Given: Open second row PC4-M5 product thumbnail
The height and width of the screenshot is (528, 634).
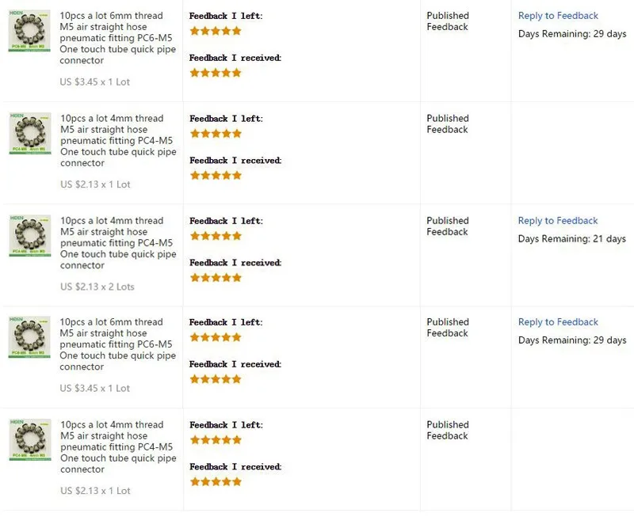Looking at the screenshot, I should coord(30,133).
